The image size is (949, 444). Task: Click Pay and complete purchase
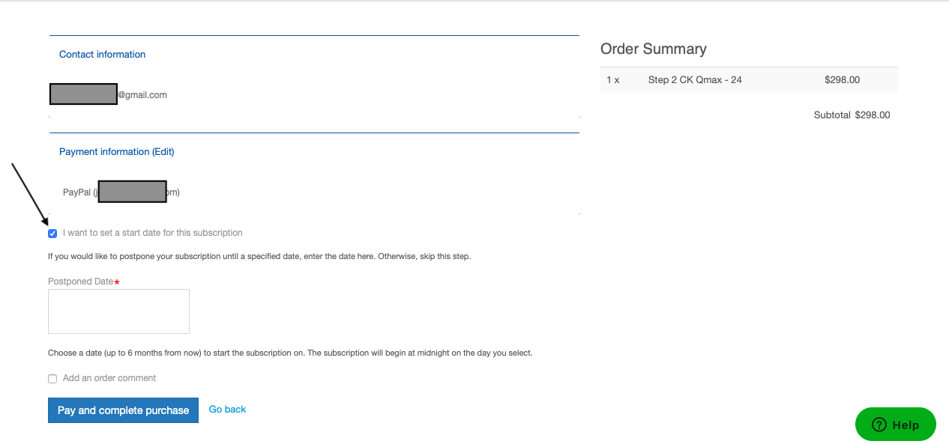[x=123, y=410]
